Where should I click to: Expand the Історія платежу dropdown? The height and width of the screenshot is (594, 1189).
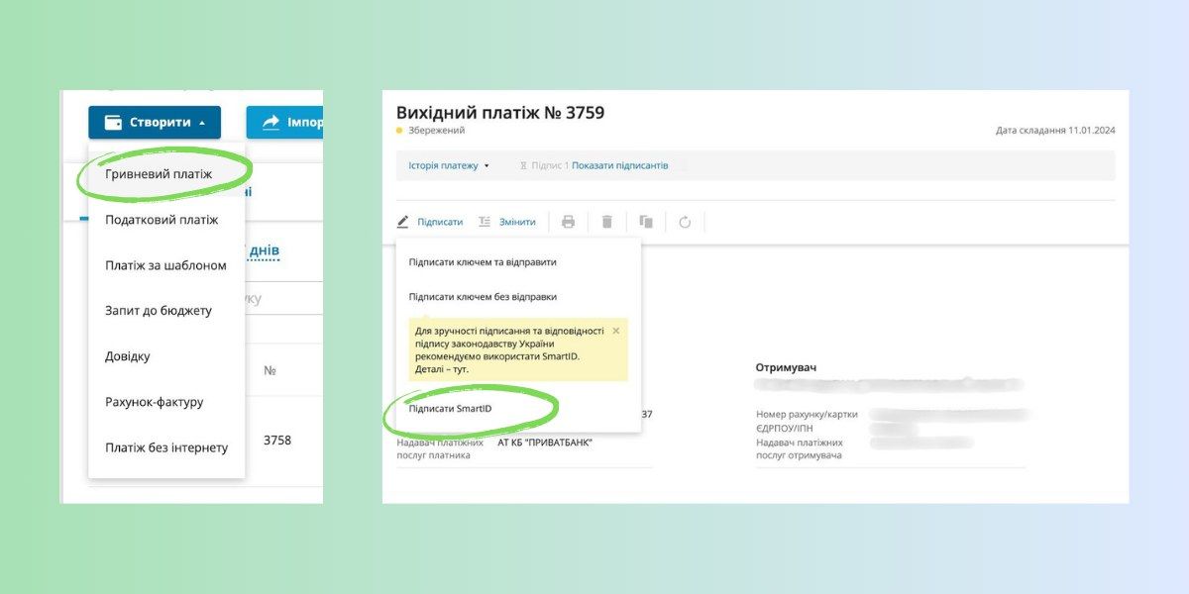click(449, 165)
